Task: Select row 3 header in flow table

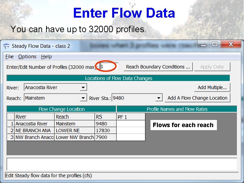Action: point(11,137)
